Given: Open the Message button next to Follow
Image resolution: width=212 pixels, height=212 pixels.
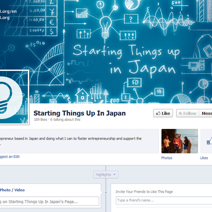Looking at the screenshot, I should click(206, 113).
